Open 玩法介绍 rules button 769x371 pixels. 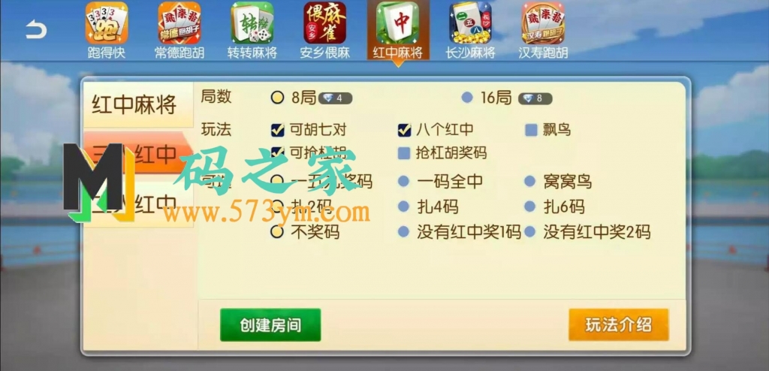tap(619, 325)
